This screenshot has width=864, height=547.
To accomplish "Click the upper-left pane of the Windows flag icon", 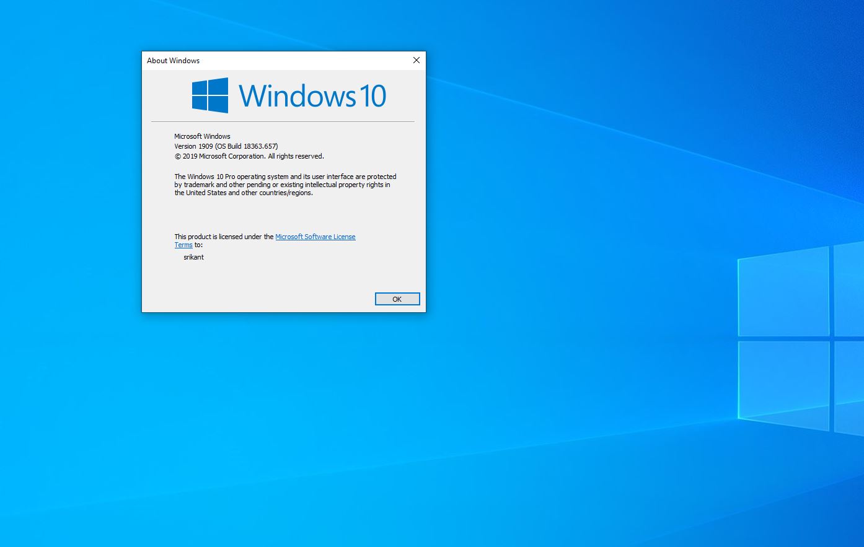I will pos(201,87).
